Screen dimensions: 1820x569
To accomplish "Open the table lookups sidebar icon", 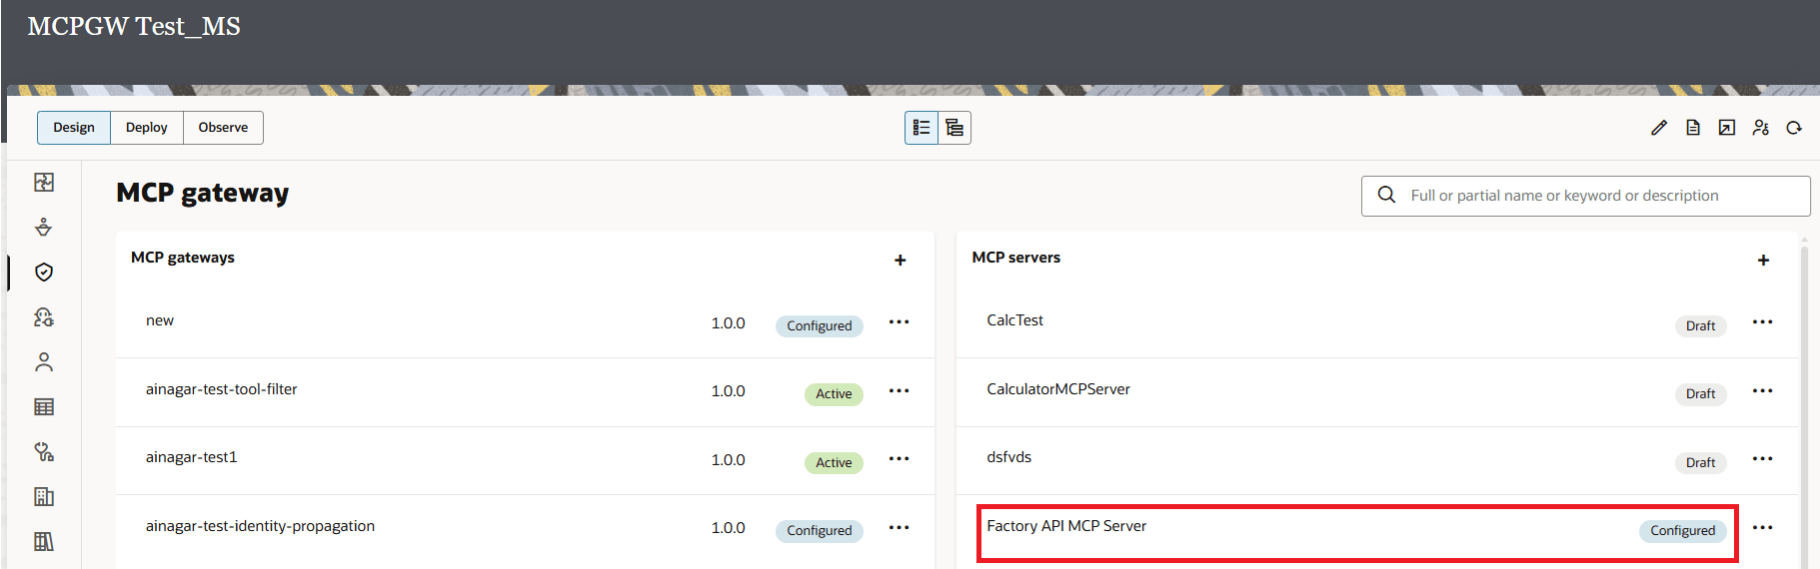I will coord(44,406).
